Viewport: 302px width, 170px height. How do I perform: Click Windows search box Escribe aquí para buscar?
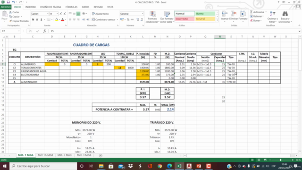[43, 166]
